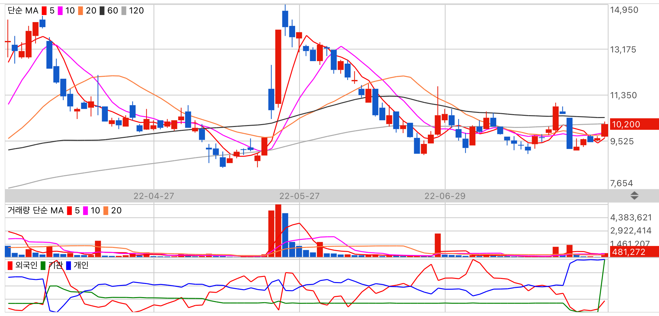The height and width of the screenshot is (316, 659).
Task: Click red volume MA 5 swatch
Action: tap(69, 211)
